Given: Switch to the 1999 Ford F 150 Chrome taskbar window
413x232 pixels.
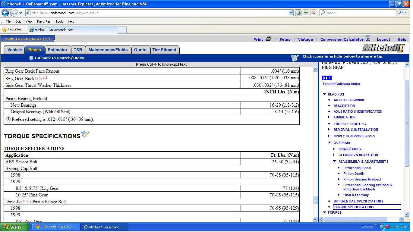Looking at the screenshot, I should click(x=56, y=227).
